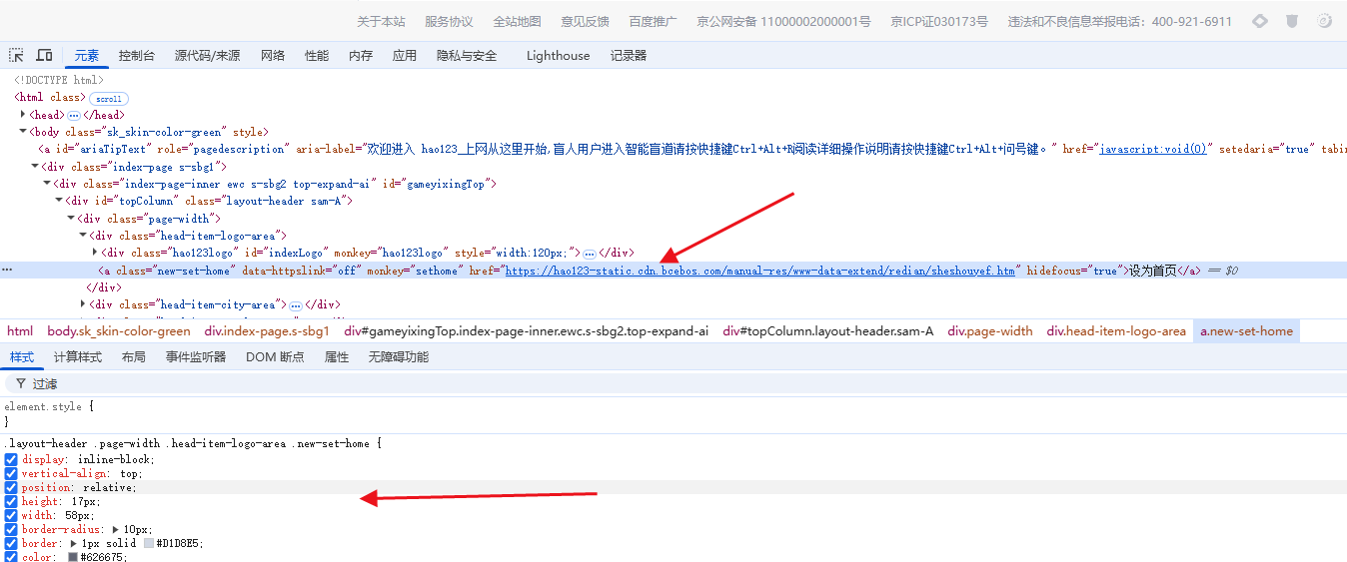Open the 控制台 tab
1347x562 pixels.
[x=137, y=56]
